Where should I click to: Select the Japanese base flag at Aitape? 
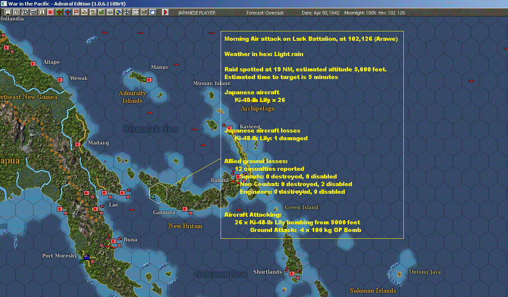coord(33,63)
